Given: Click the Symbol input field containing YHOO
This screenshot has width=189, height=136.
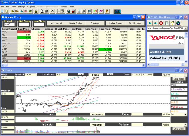Looking at the screenshot, I should click(x=9, y=24).
